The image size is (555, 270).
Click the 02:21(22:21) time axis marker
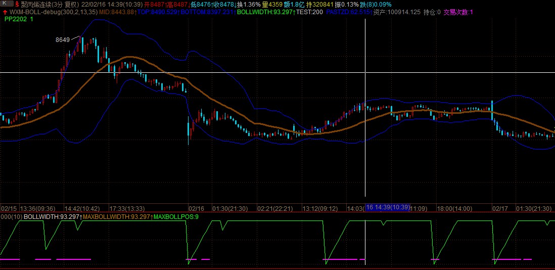pos(275,208)
